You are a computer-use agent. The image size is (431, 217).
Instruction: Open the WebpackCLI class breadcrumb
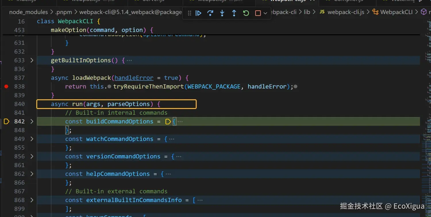tap(397, 12)
